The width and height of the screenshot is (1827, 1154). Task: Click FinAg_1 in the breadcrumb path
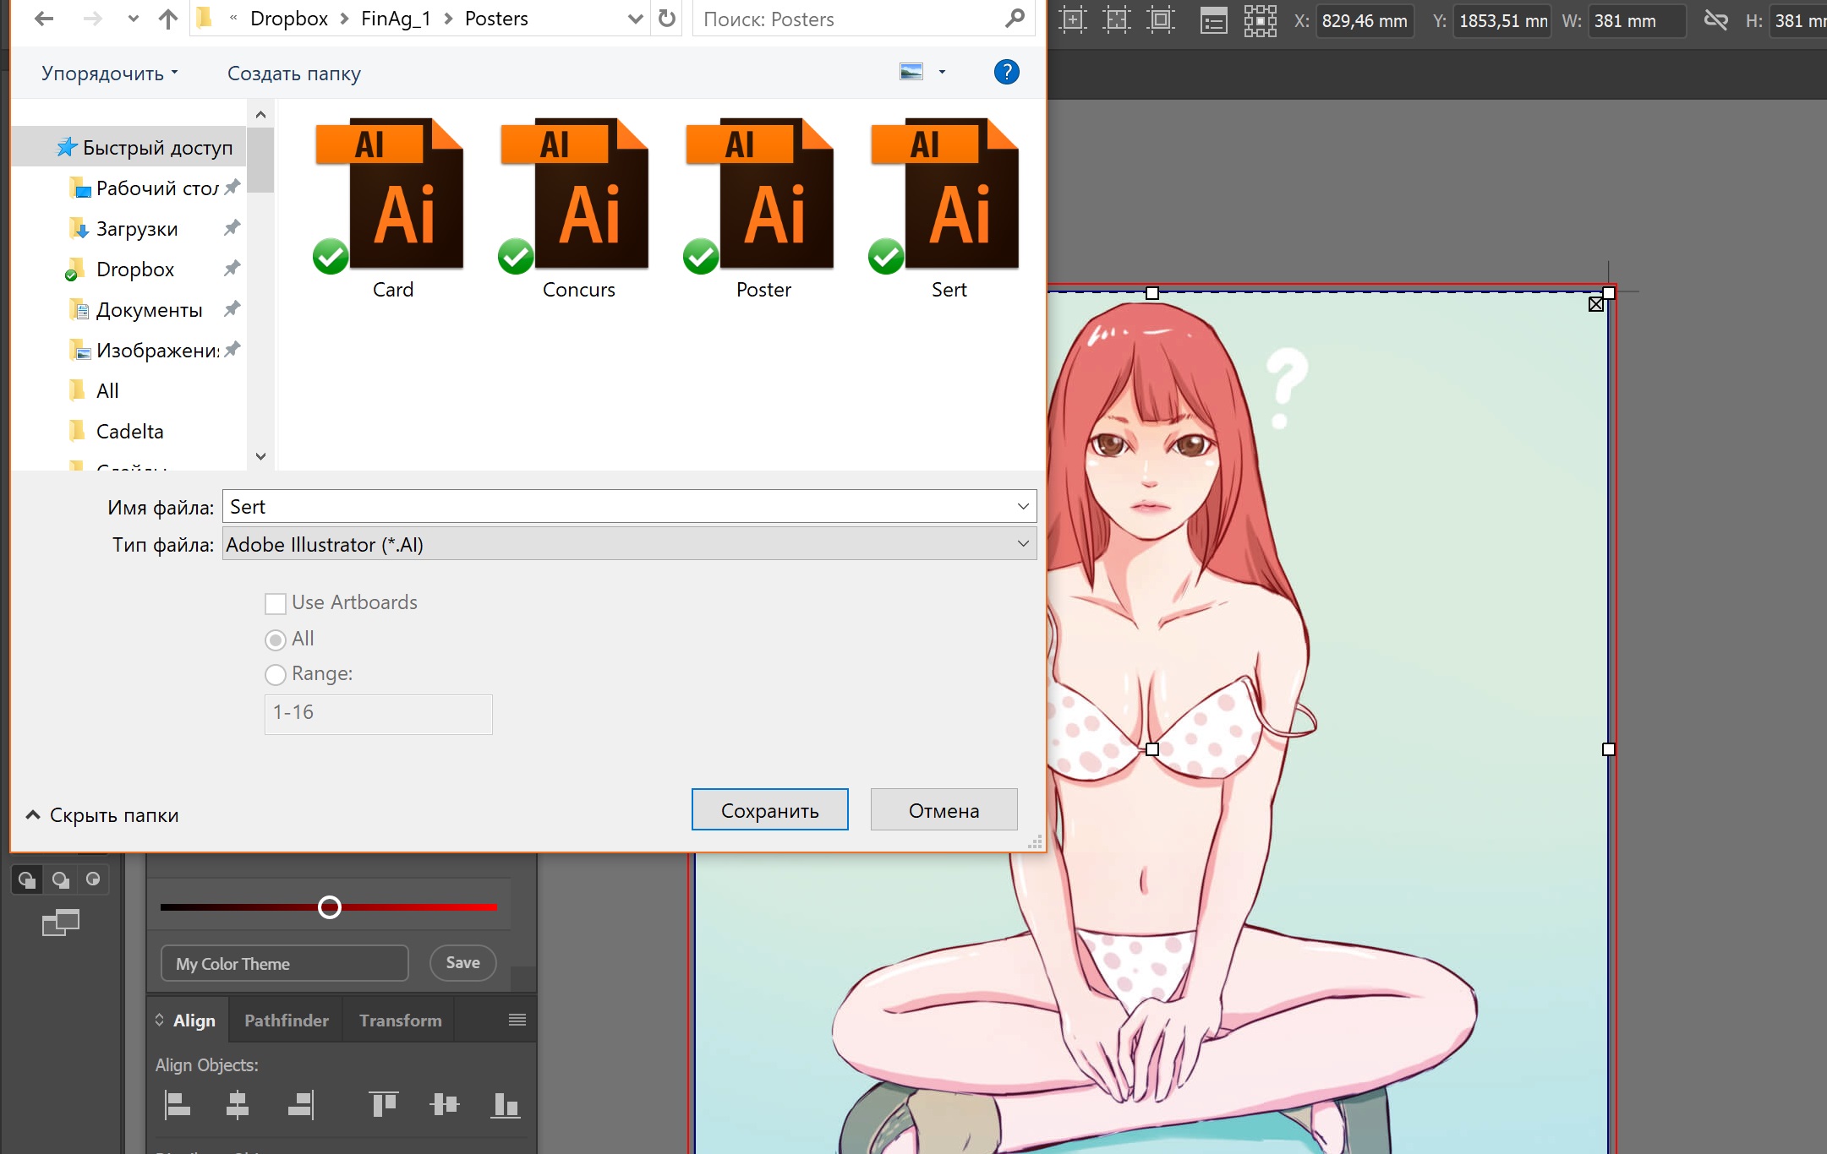(396, 19)
